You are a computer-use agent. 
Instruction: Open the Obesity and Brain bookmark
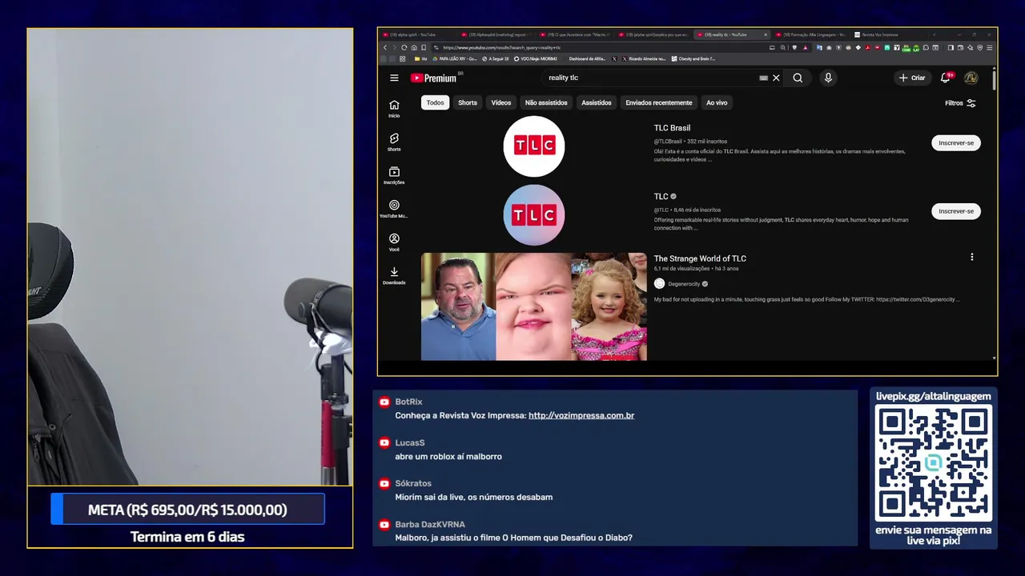(x=693, y=58)
